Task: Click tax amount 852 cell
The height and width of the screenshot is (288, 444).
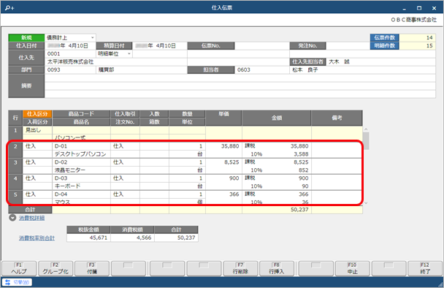Action: pyautogui.click(x=303, y=170)
